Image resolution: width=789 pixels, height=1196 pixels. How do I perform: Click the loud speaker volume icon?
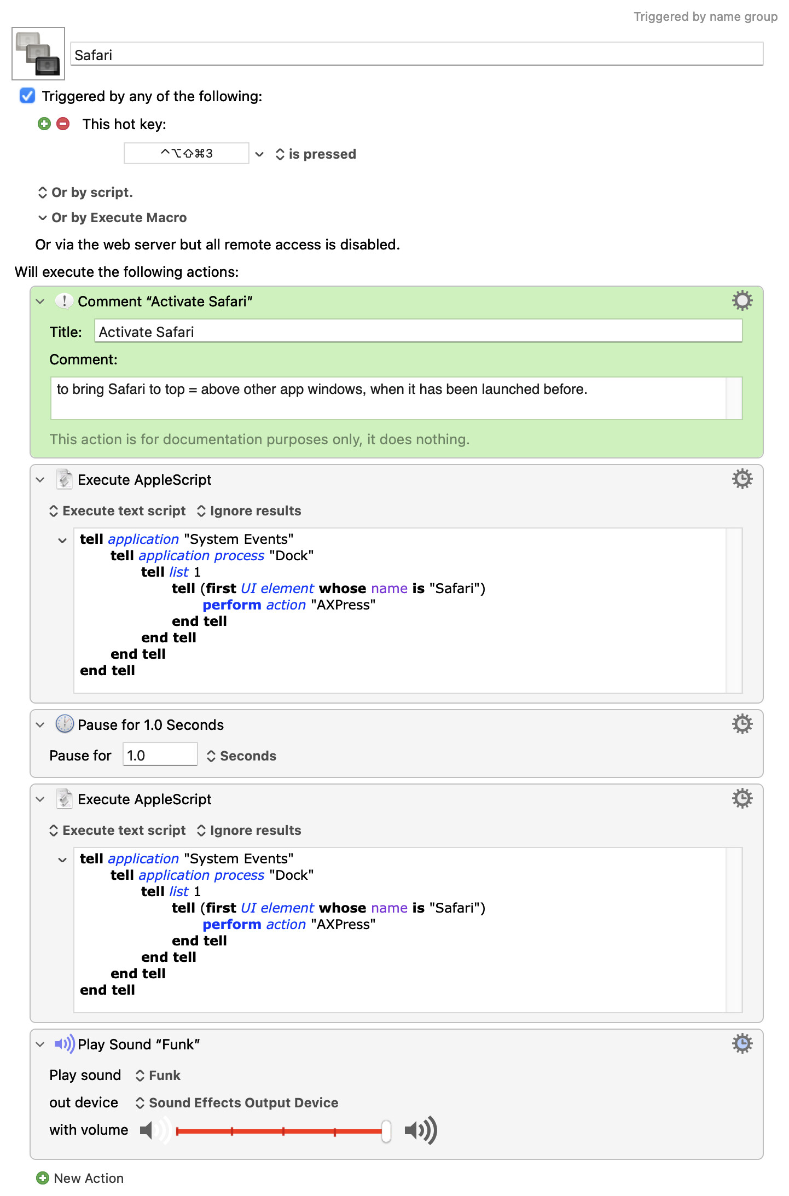(x=420, y=1130)
